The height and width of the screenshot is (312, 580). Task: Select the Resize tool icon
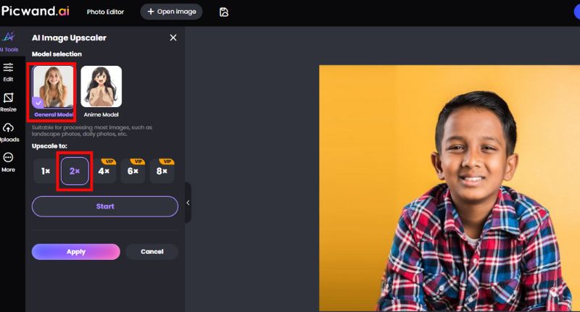click(9, 102)
